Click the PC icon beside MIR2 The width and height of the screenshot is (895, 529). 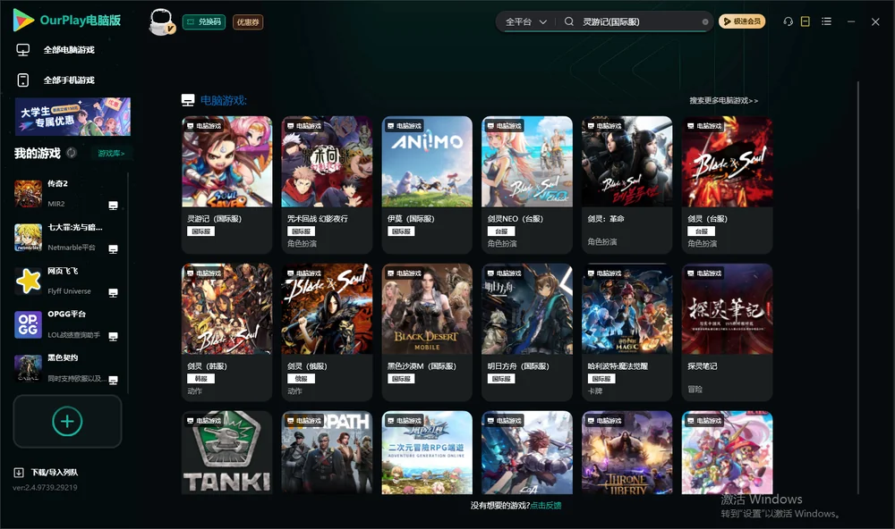(113, 206)
